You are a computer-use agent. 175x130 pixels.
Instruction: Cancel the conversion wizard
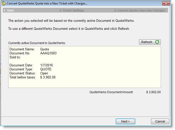[160, 121]
